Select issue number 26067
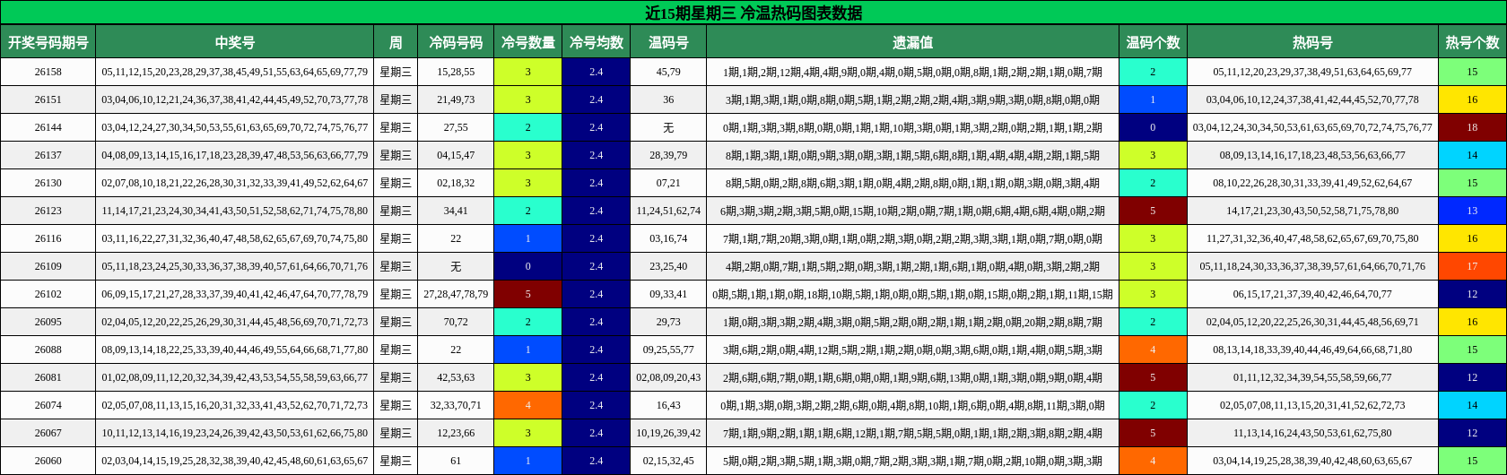 click(x=48, y=433)
